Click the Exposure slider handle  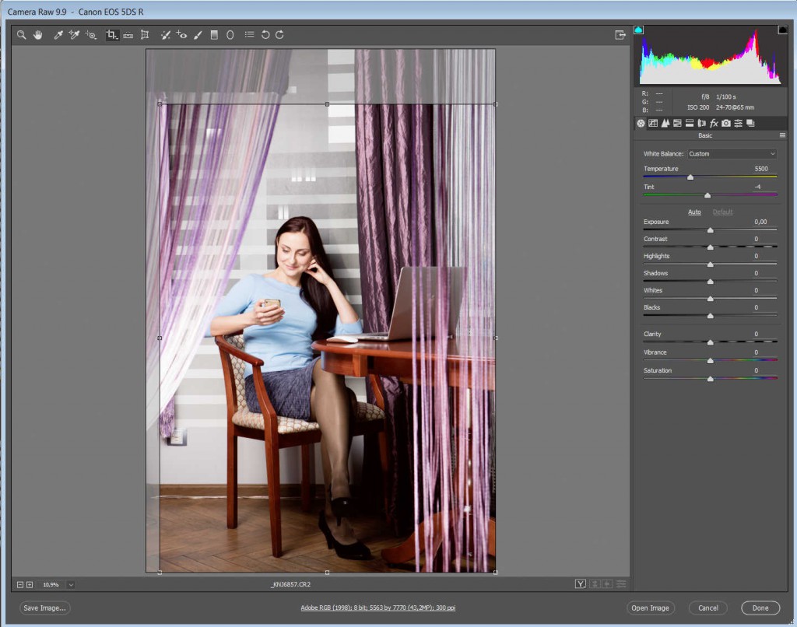click(x=710, y=230)
